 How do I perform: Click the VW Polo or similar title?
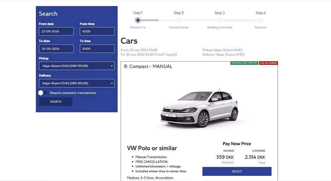click(152, 148)
